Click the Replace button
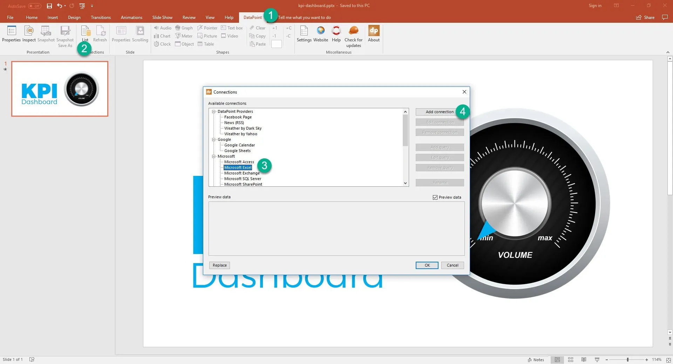This screenshot has width=673, height=364. pos(219,266)
